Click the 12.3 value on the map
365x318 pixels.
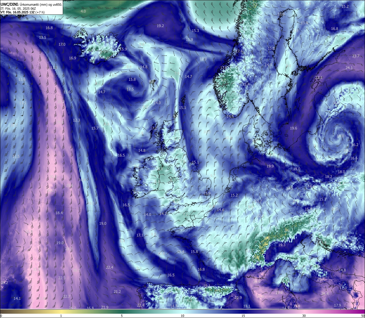click(x=76, y=120)
